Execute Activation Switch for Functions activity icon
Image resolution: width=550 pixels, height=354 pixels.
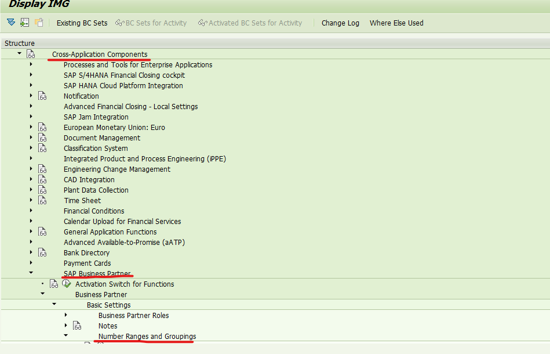coord(66,284)
